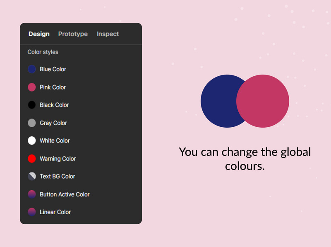Select the large pink circle illustration
This screenshot has height=247, width=331.
(x=265, y=101)
